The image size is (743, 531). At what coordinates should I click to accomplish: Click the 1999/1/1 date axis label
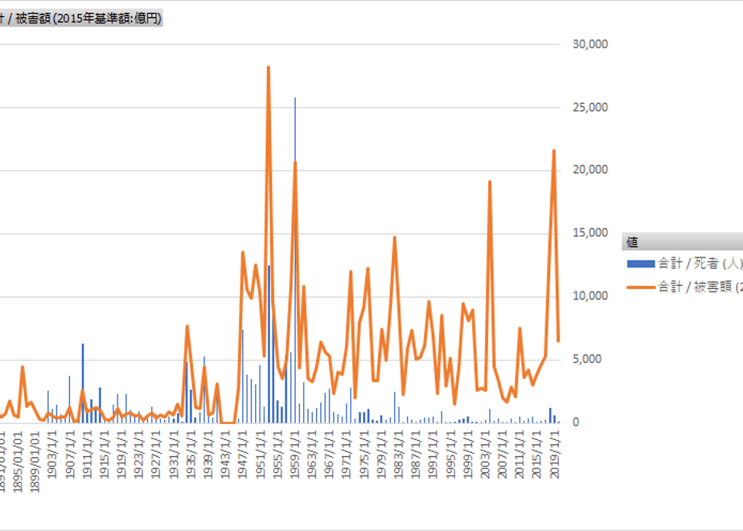468,455
